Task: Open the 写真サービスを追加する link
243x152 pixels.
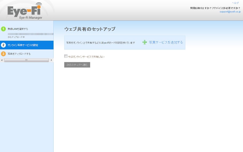Action: tap(166, 42)
